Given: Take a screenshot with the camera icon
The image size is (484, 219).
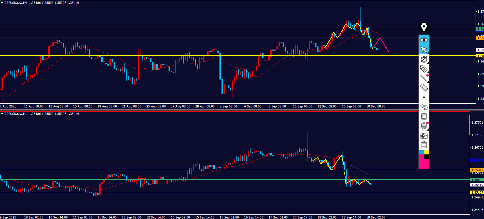Looking at the screenshot, I should (424, 135).
